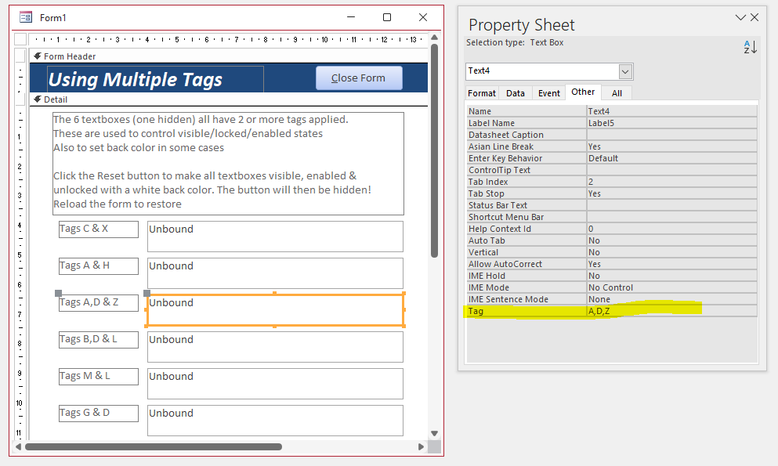Switch to the Format tab

(481, 93)
